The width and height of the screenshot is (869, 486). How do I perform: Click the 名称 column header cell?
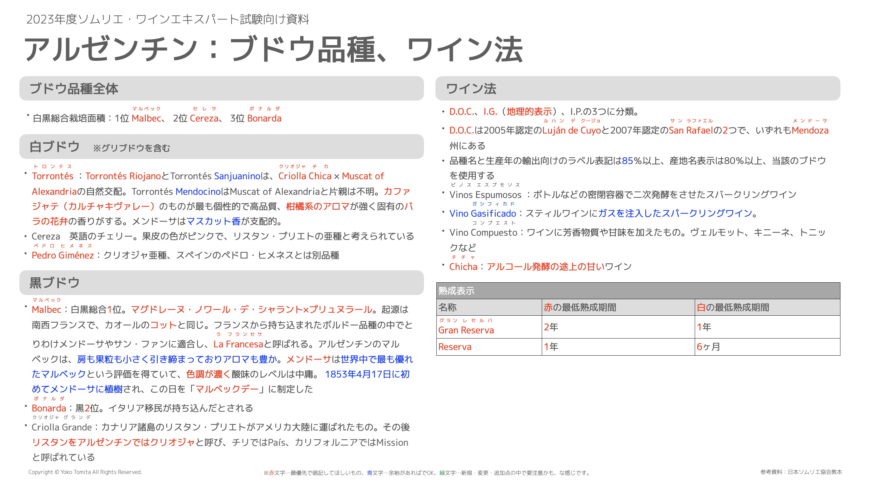(x=489, y=307)
